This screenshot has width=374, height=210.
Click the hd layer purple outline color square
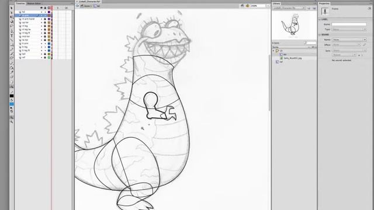tap(49, 12)
